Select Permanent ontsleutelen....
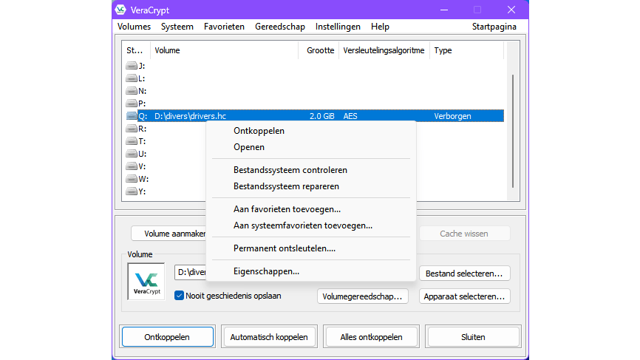 click(311, 248)
